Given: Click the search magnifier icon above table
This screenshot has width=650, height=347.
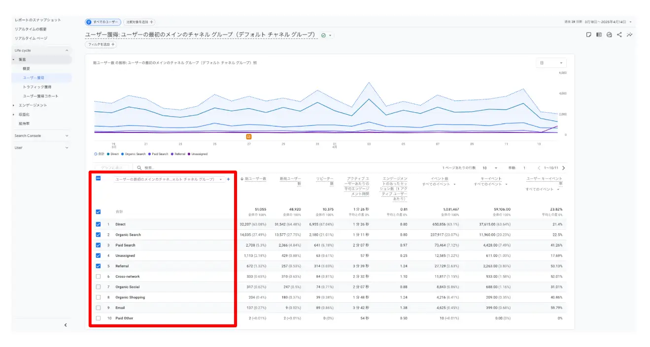Looking at the screenshot, I should [x=139, y=168].
